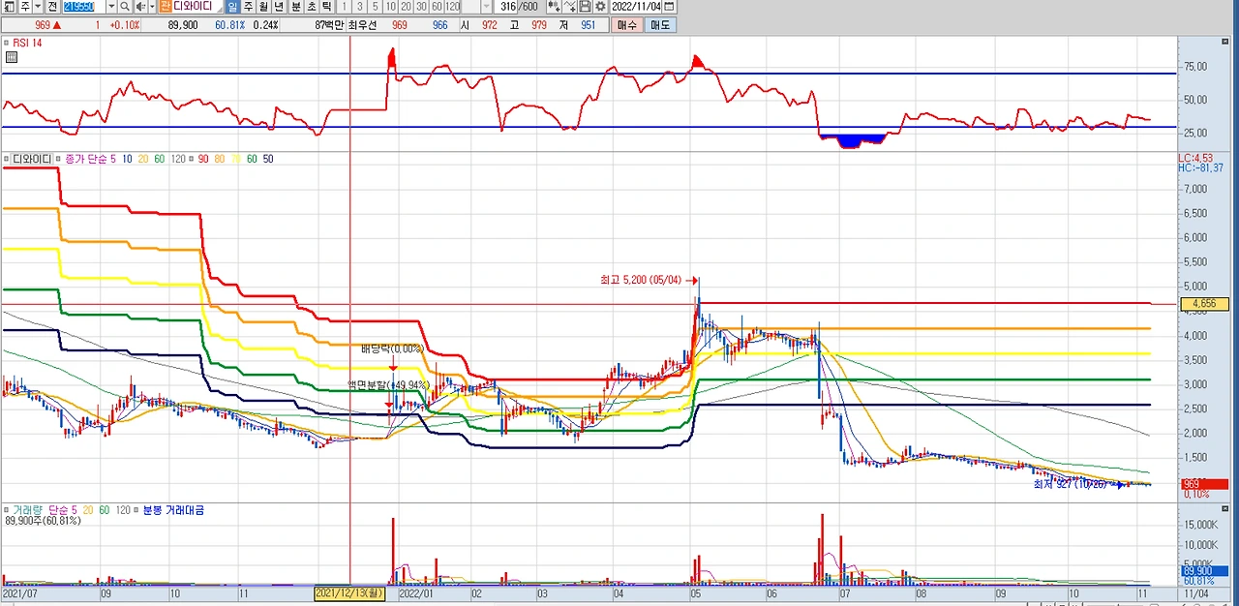The width and height of the screenshot is (1239, 606).
Task: Click the orange 20 price moving average label
Action: (x=143, y=159)
